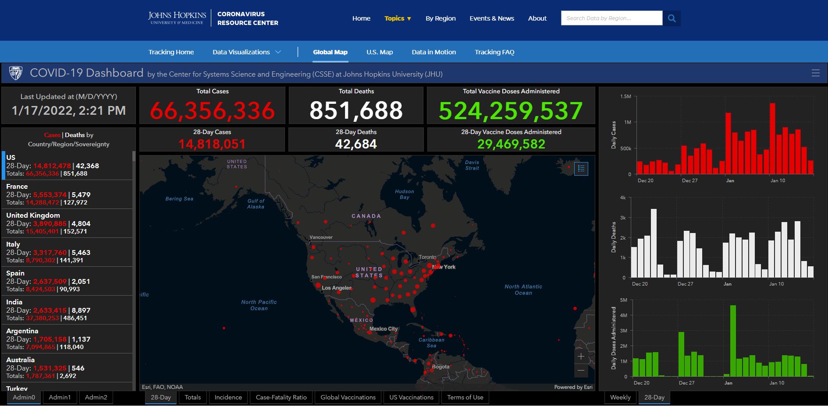Open the By Region menu item

[441, 18]
